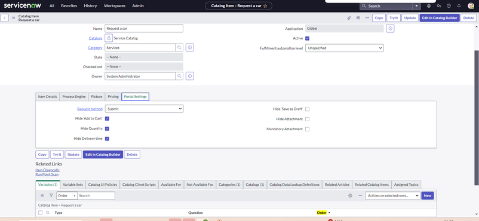Check Hide 'Save as Draft'
Screen dimensions: 479x221
[x=308, y=109]
